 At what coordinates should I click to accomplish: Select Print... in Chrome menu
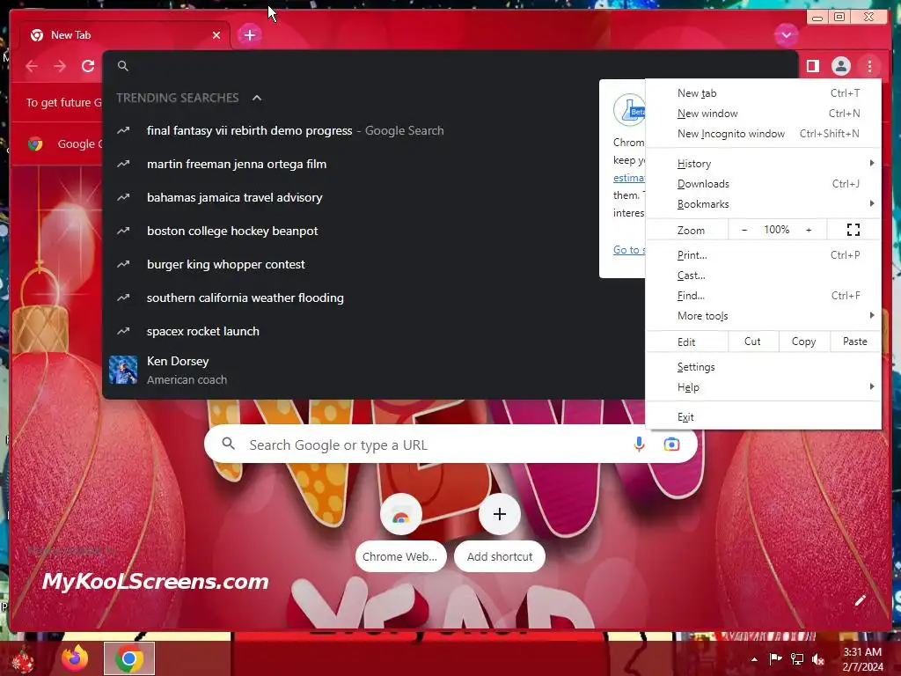763,254
